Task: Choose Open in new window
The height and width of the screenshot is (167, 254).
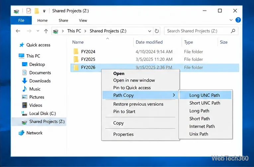Action: (134, 80)
